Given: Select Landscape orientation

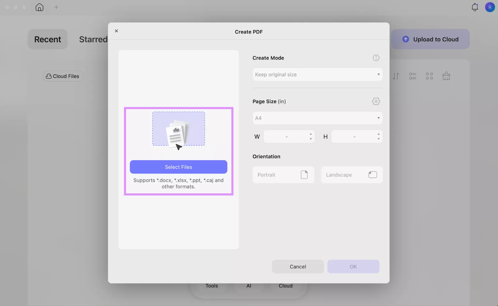Looking at the screenshot, I should 352,175.
